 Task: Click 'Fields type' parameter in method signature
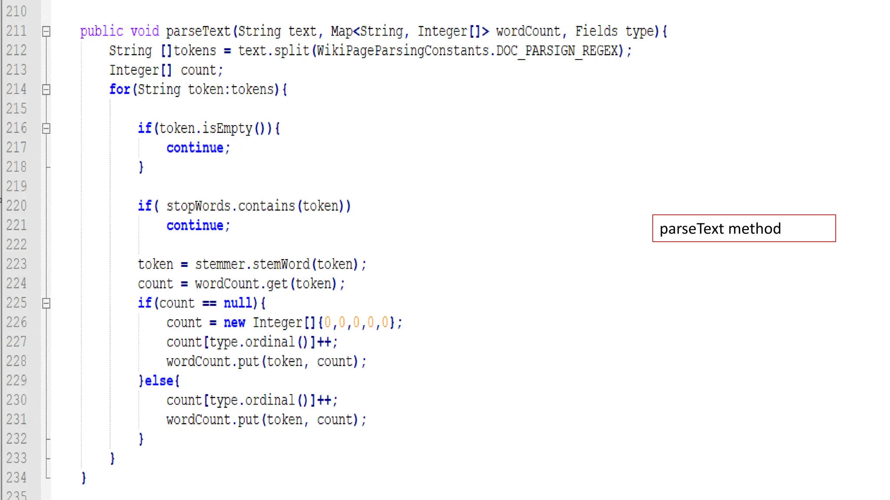(614, 31)
